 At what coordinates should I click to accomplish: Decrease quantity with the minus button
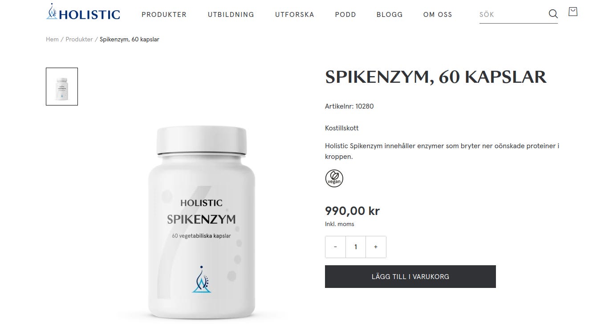click(335, 247)
